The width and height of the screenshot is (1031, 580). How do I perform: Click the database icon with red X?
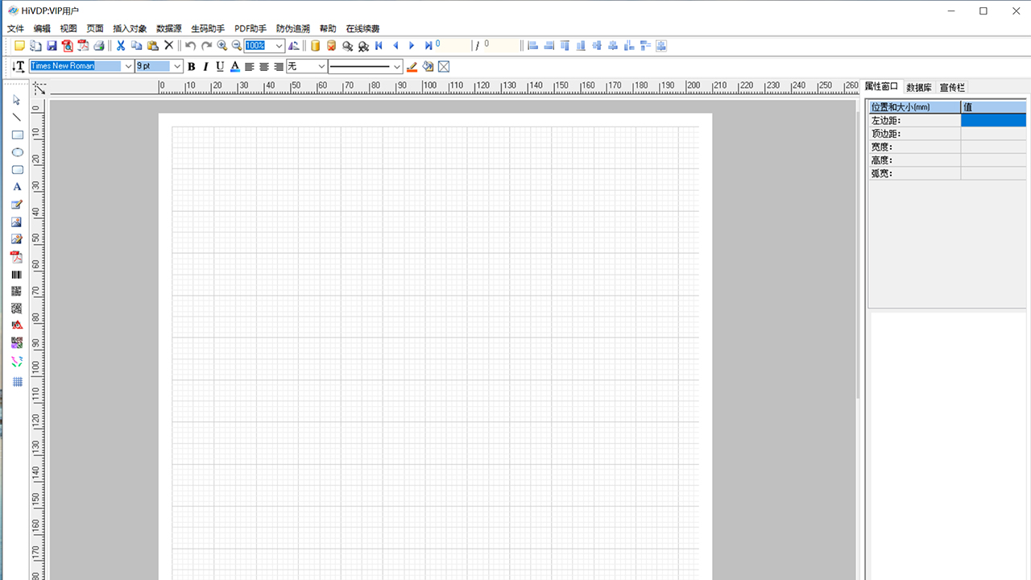tap(331, 46)
